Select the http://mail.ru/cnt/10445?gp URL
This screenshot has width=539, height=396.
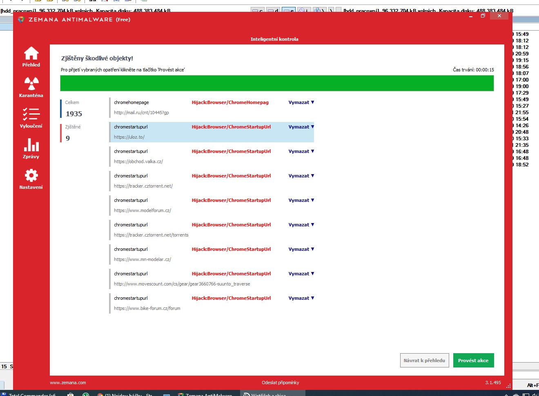pos(141,113)
